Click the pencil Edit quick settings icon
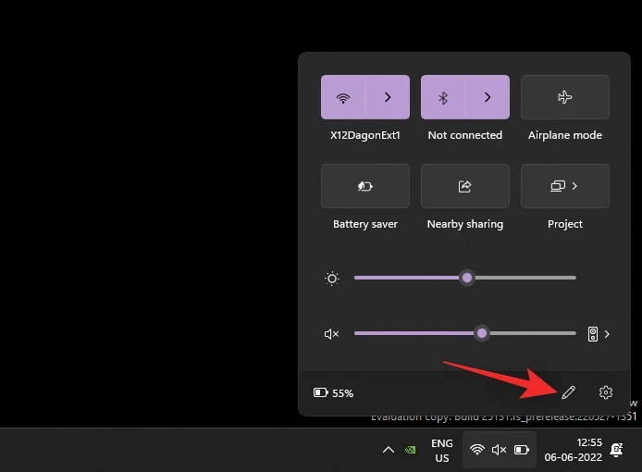The image size is (642, 472). click(568, 392)
